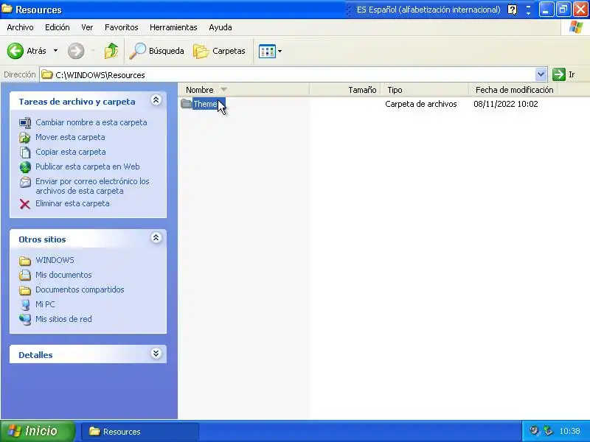The image size is (590, 442).
Task: Click the Documentos compartidos folder icon
Action: (x=25, y=290)
